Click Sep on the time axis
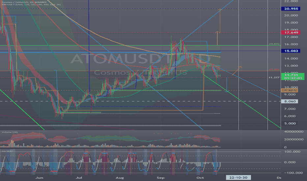The image size is (307, 181). pyautogui.click(x=160, y=178)
